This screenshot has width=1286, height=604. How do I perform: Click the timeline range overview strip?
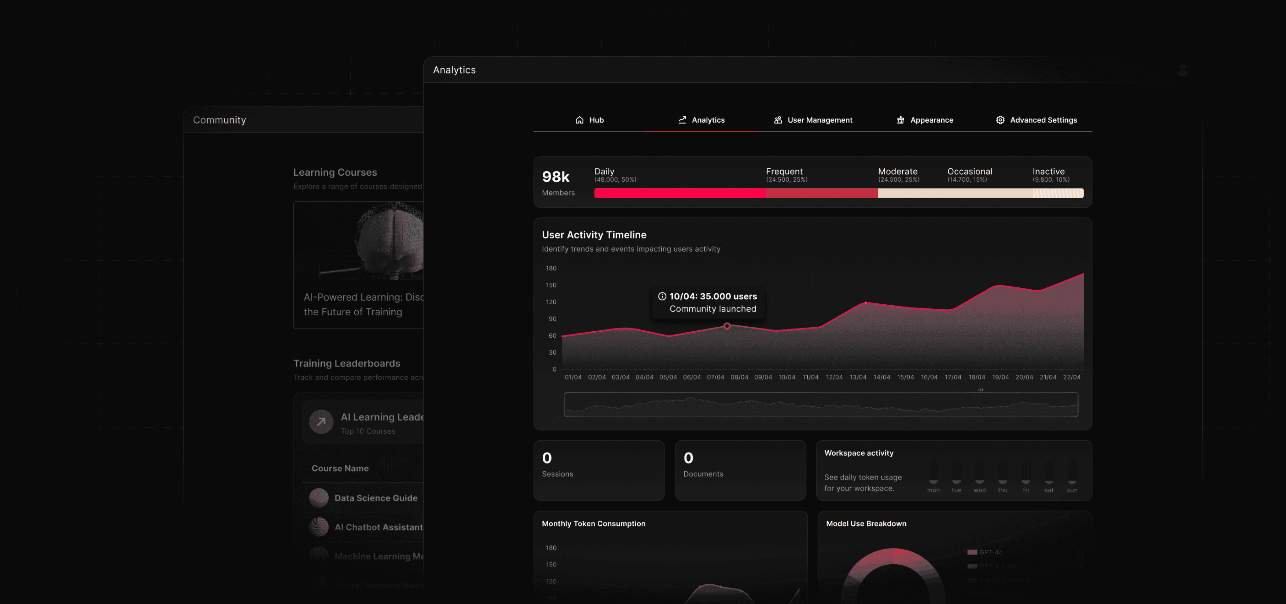pos(821,404)
